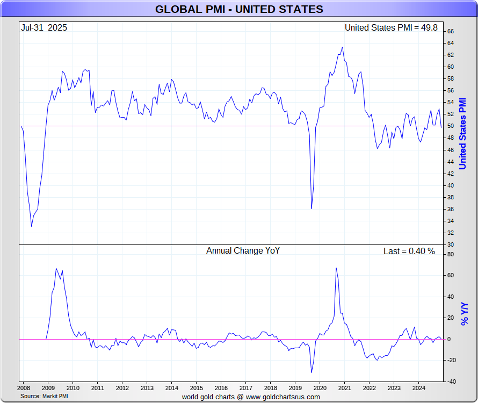Screen dimensions: 478x403
Task: Select the -40 tick on the Y/Y axis
Action: pyautogui.click(x=451, y=382)
